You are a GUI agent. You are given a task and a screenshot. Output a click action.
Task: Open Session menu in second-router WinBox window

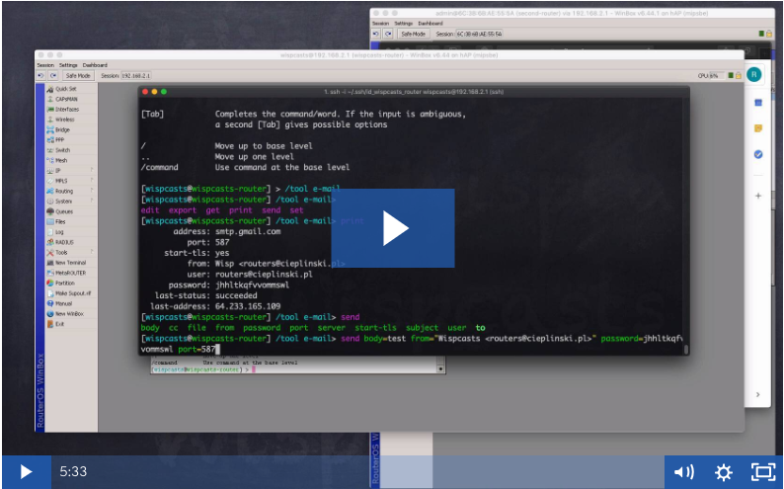click(380, 24)
